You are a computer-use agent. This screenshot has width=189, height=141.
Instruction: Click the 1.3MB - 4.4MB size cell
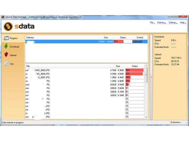point(117,78)
